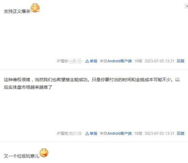Click the 16楼 floor label
The height and width of the screenshot is (163, 188).
[x=138, y=61]
